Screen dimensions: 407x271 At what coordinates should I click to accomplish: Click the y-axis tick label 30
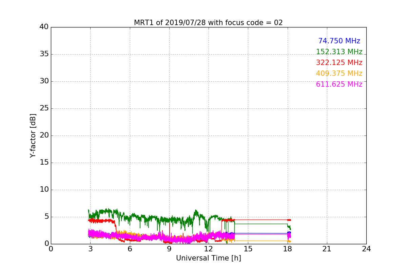[x=44, y=81]
